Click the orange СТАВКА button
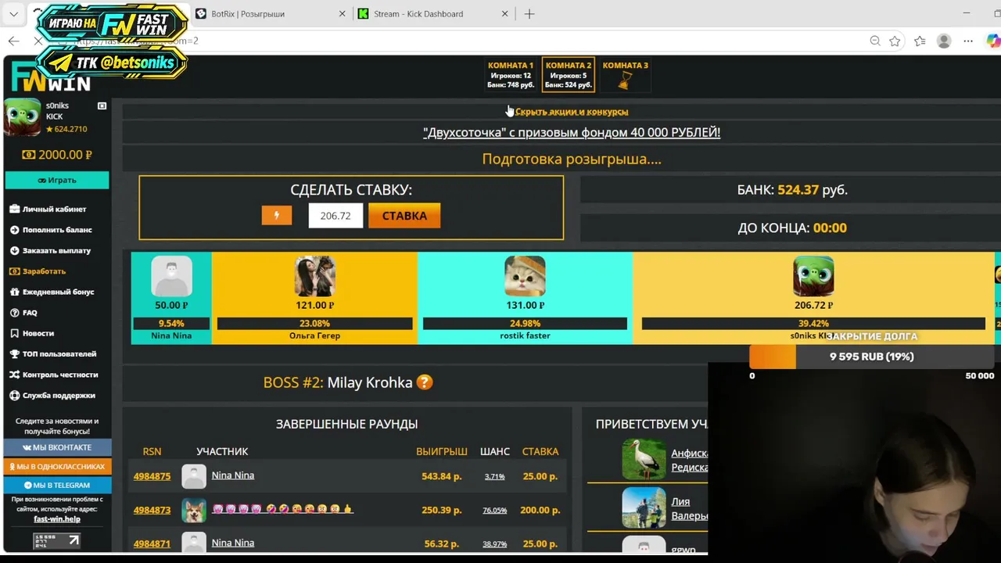This screenshot has width=1001, height=563. 404,216
